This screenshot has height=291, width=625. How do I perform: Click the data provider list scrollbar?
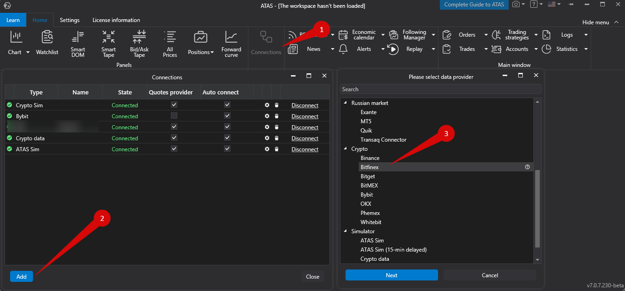(x=538, y=209)
